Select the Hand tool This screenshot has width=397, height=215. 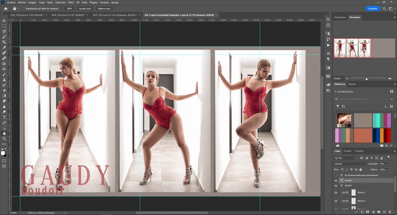click(4, 133)
